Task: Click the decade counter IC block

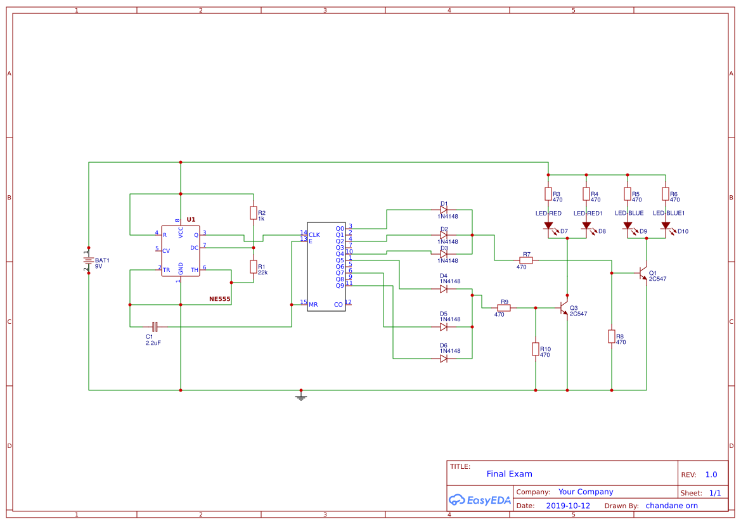Action: click(326, 266)
